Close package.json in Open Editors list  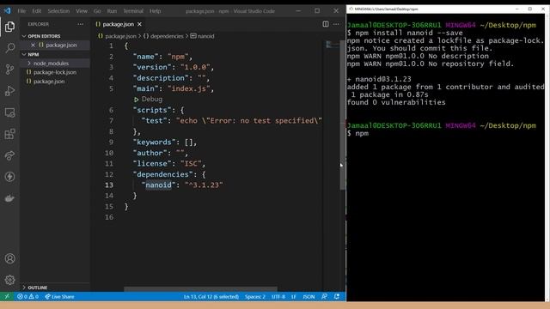(33, 45)
